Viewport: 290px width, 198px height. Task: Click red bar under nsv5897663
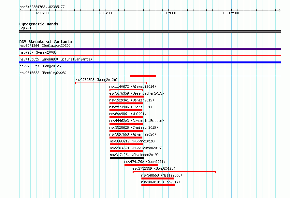point(126,138)
